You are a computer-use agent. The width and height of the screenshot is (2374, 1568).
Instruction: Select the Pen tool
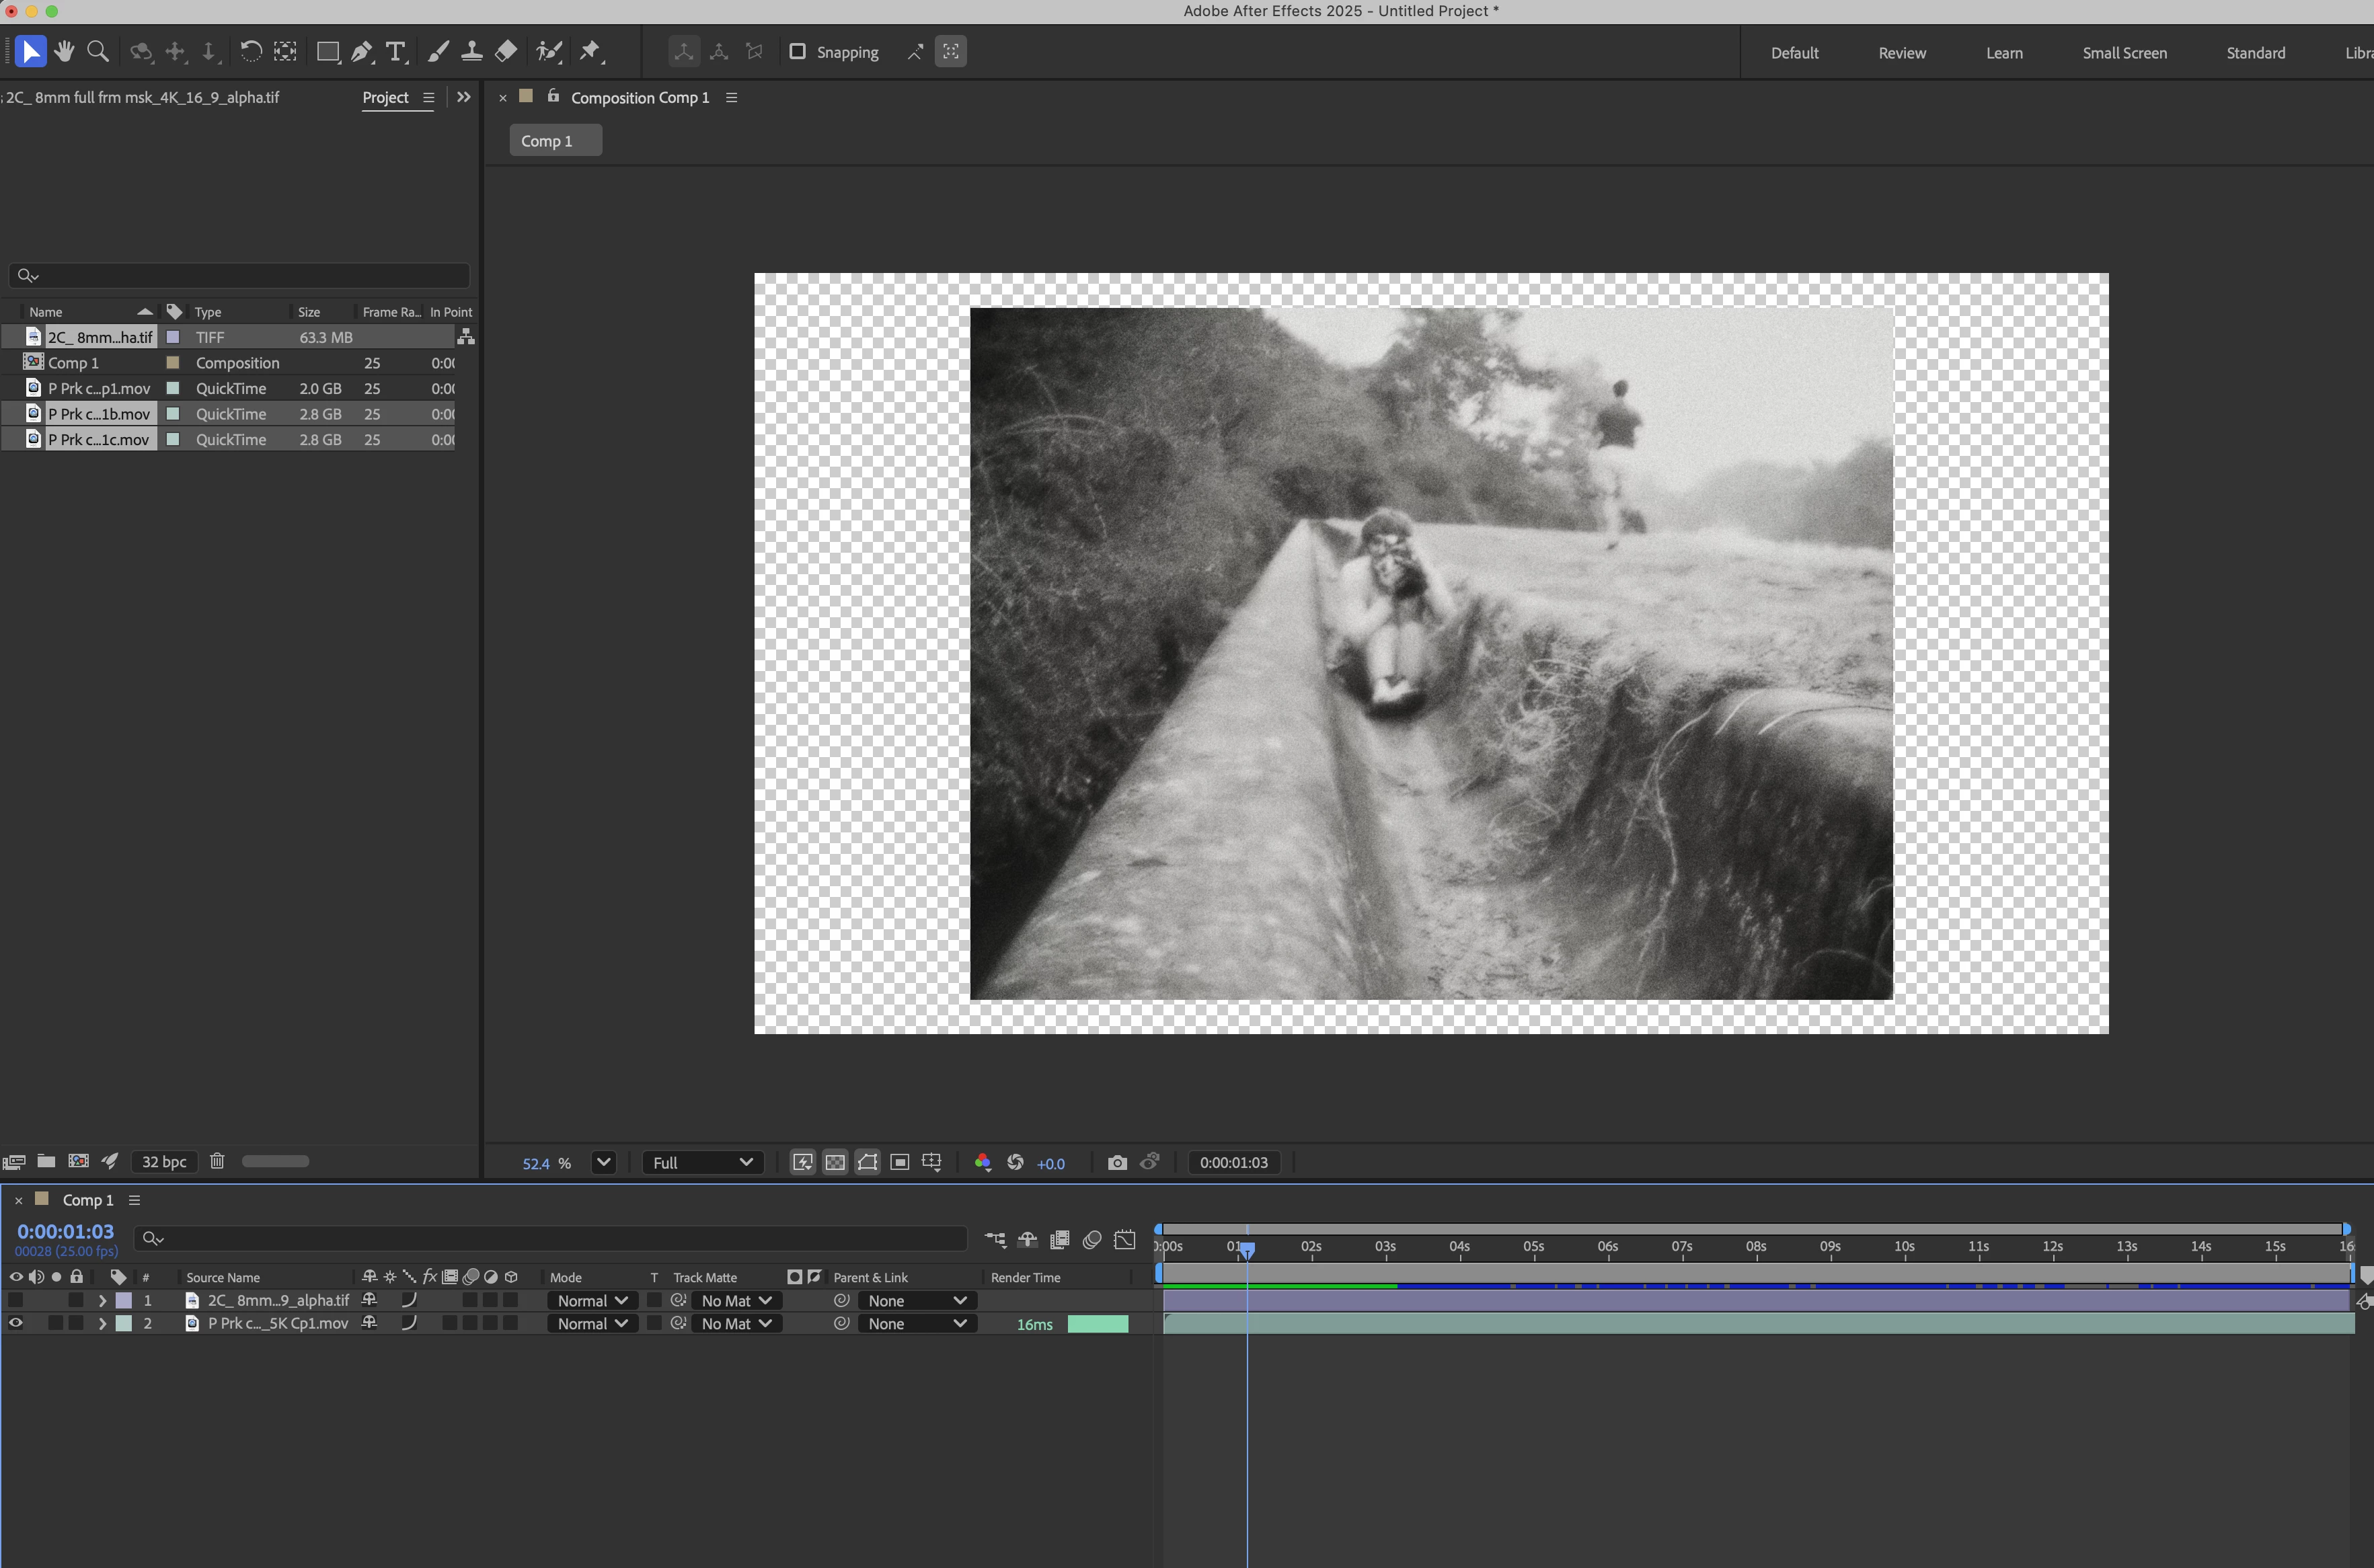coord(362,51)
